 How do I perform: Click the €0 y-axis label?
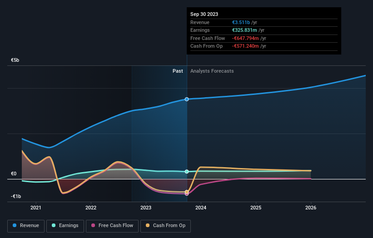point(14,174)
